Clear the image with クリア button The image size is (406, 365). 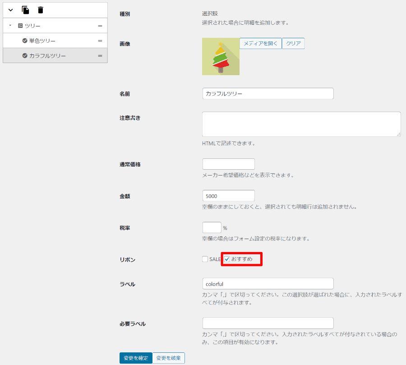(293, 43)
